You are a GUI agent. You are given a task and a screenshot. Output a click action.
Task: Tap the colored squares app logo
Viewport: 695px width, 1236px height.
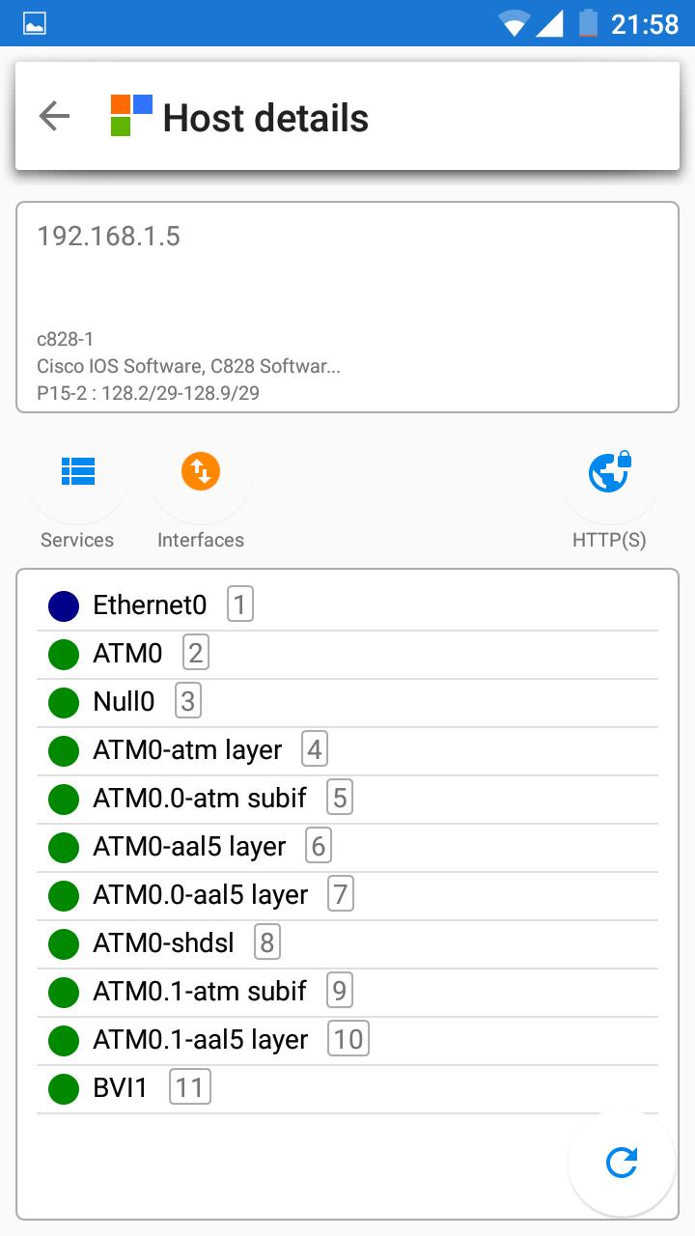131,116
